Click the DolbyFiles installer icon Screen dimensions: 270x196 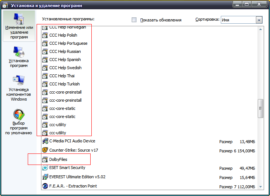(45, 159)
